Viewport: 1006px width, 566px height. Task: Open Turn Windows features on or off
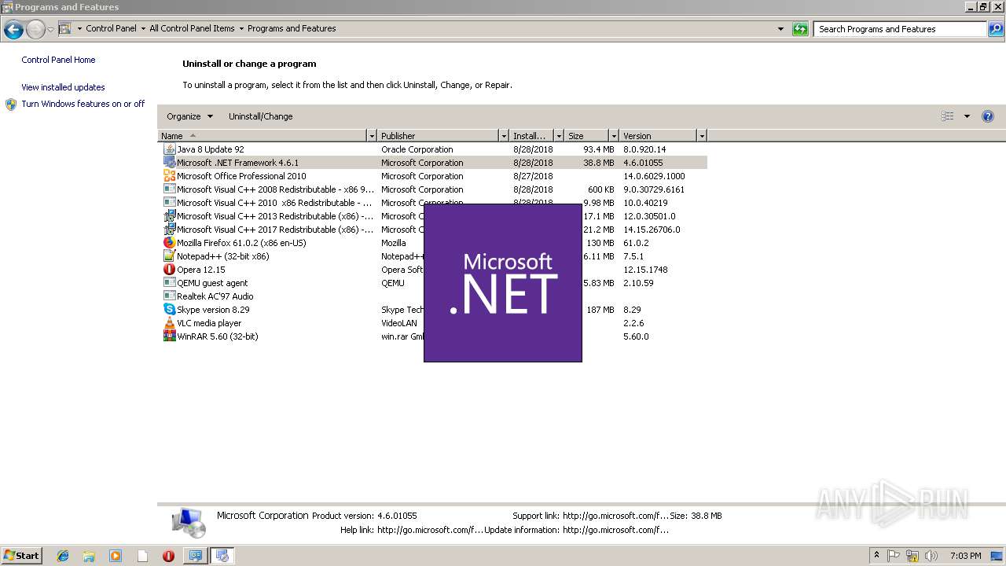point(83,104)
